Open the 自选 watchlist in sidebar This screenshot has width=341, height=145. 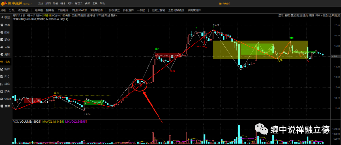tap(6, 25)
